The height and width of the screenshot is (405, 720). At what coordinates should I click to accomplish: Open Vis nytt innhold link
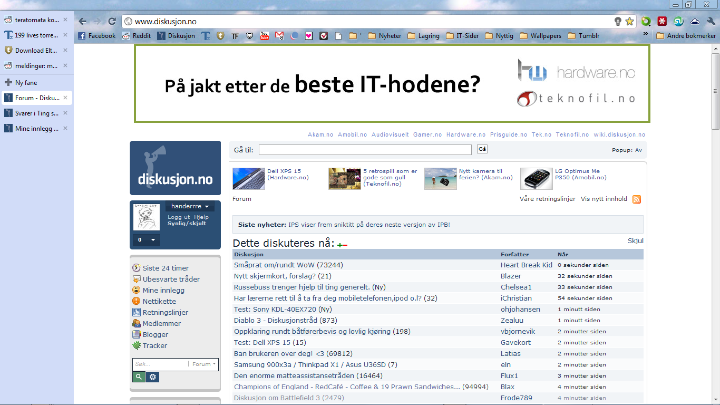[x=604, y=199]
